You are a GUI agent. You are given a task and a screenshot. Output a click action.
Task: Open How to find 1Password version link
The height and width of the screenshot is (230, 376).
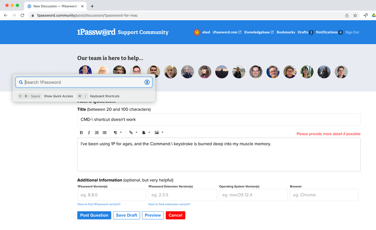click(x=99, y=204)
